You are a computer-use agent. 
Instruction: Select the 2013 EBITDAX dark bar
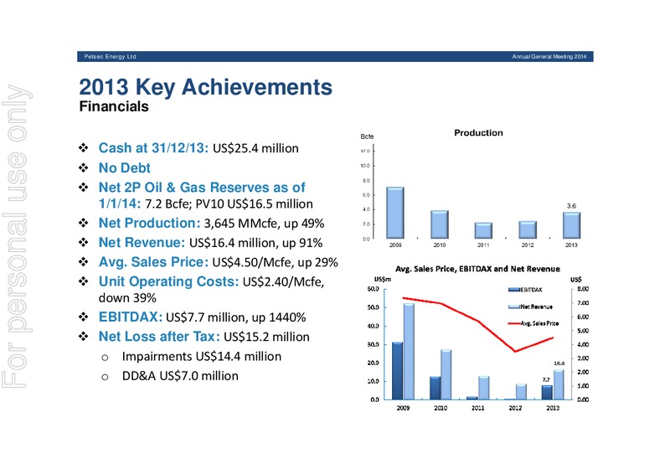pyautogui.click(x=547, y=393)
